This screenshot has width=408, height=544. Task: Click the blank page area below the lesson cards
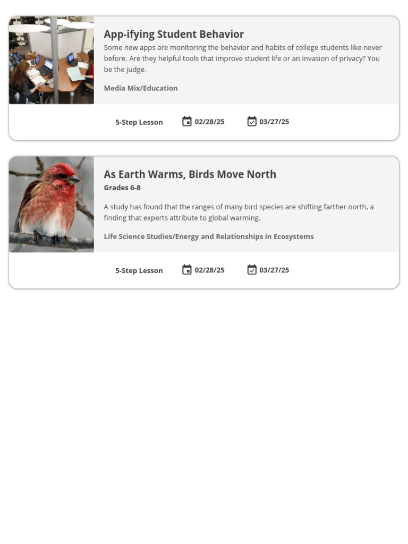204,414
